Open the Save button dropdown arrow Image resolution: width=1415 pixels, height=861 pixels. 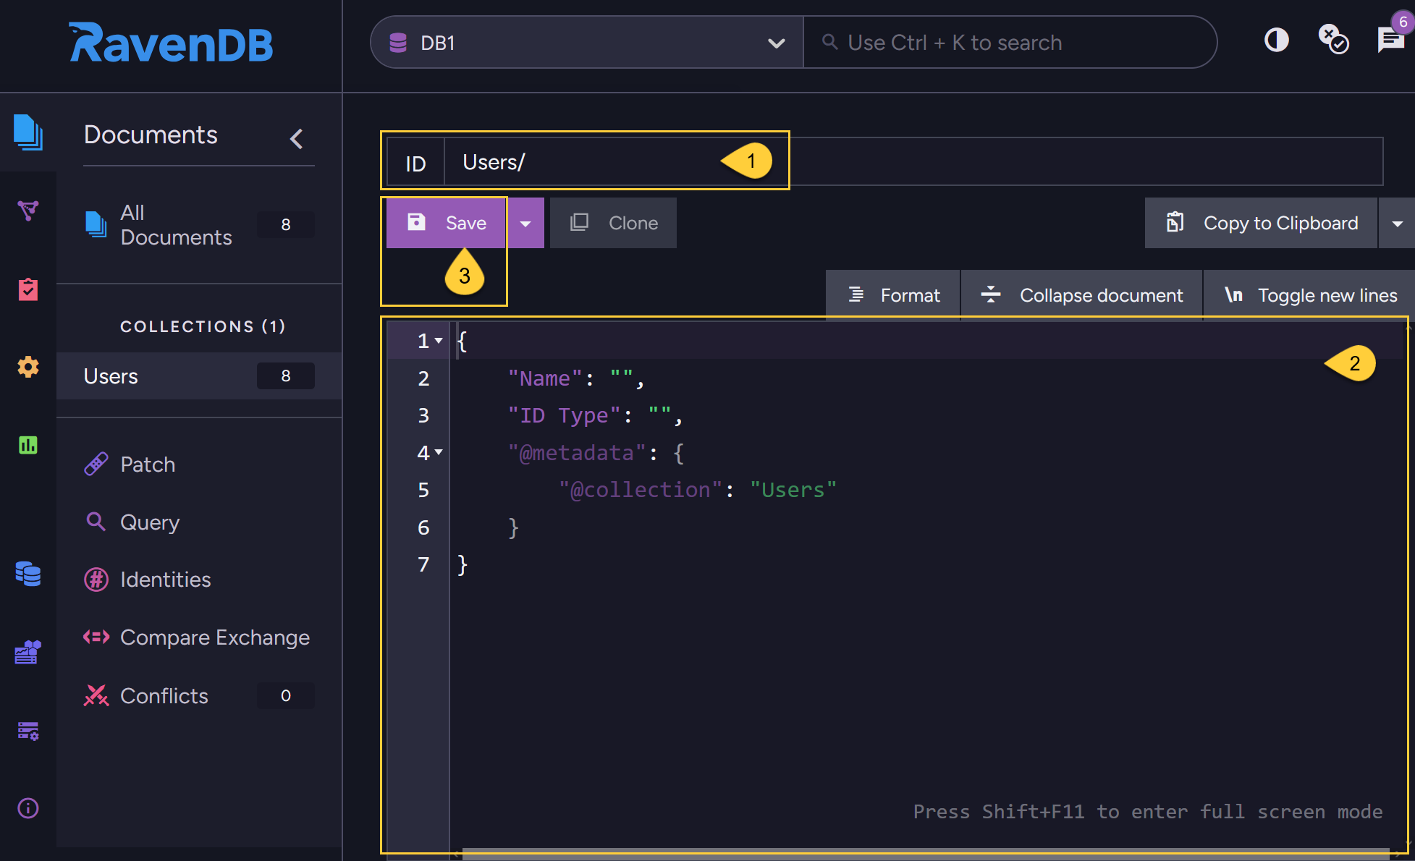(525, 223)
